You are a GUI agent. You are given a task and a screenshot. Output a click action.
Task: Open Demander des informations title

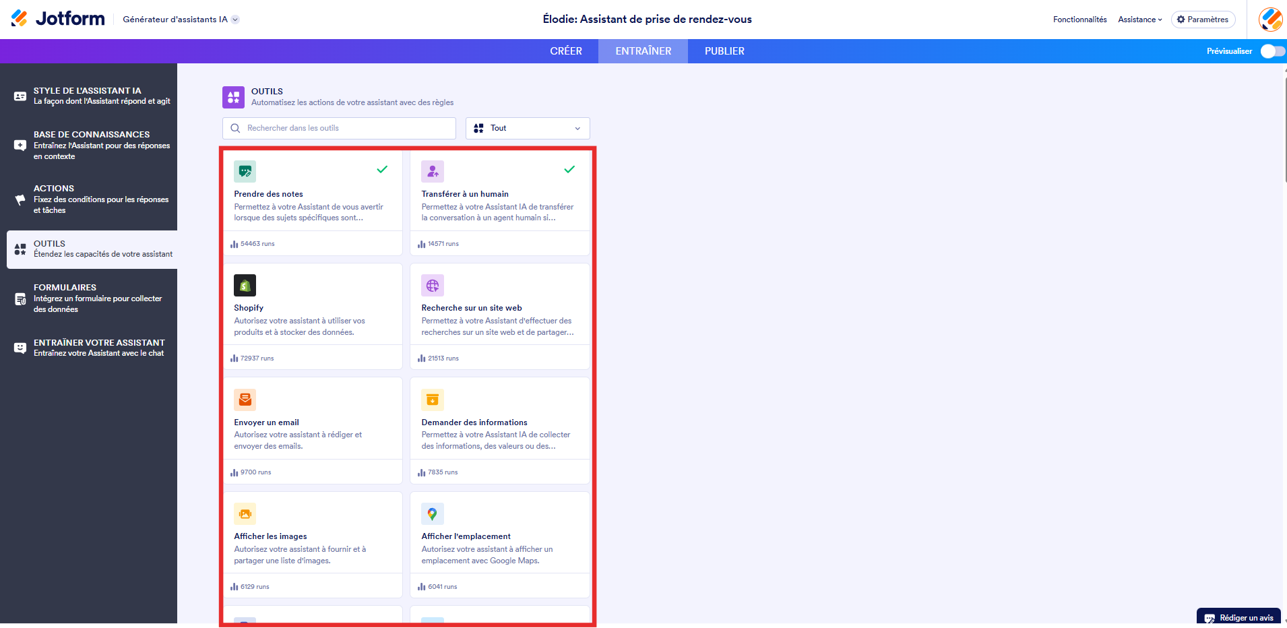point(474,422)
